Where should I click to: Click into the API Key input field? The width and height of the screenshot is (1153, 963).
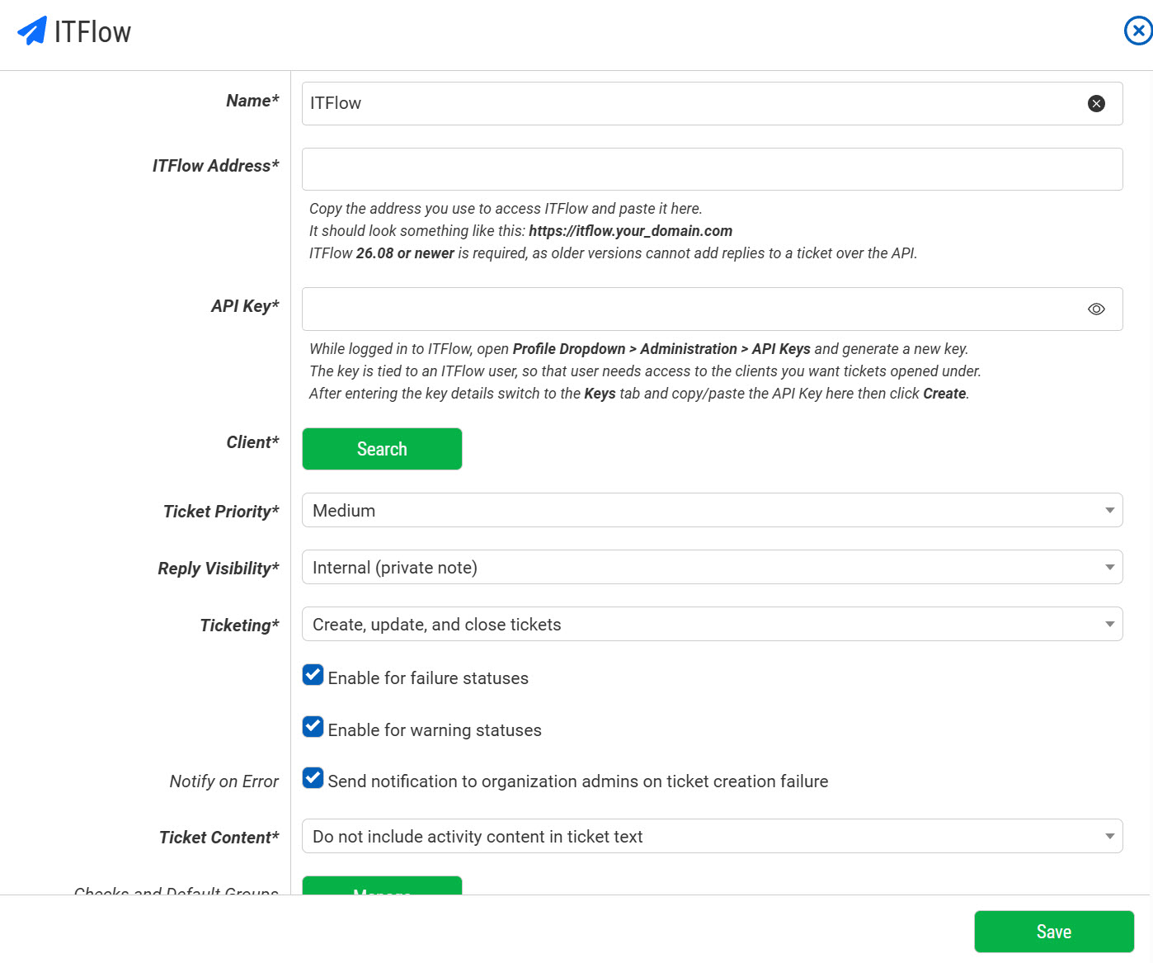[x=693, y=309]
